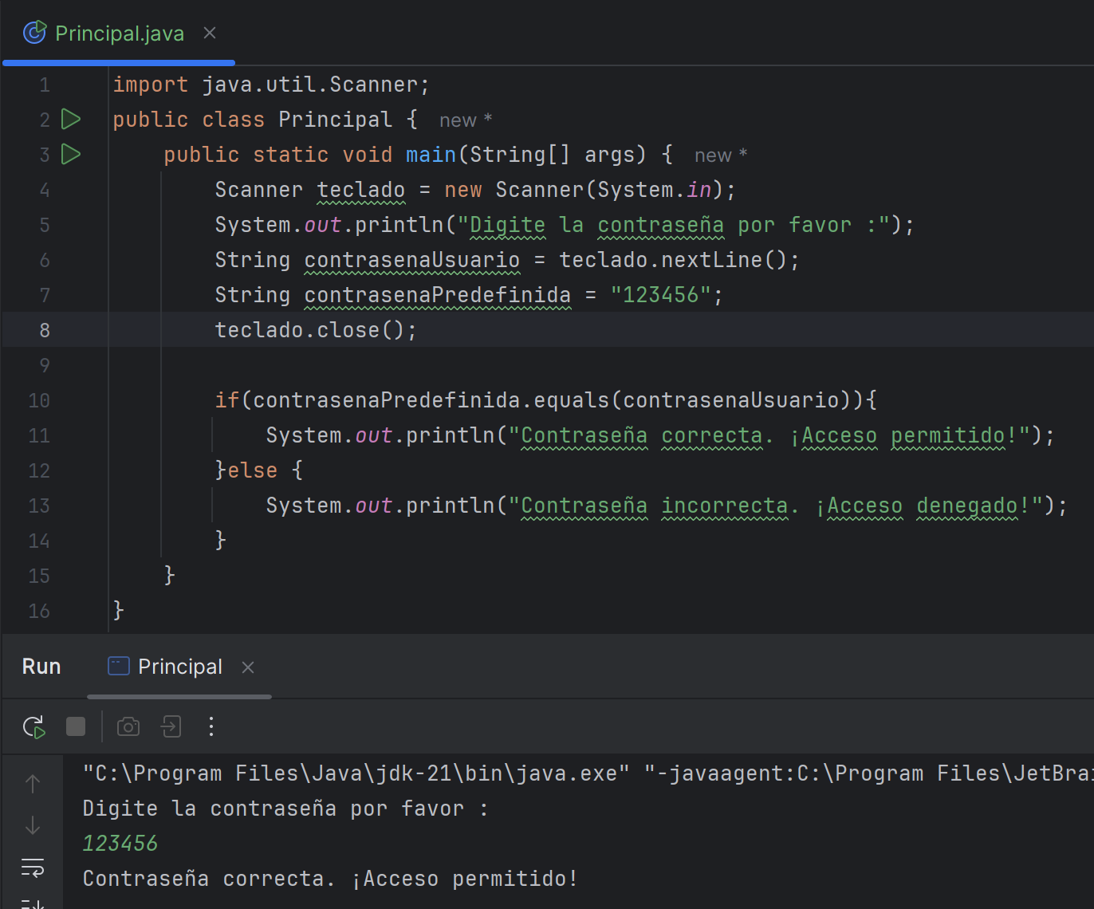Click the Run tool window title
Image resolution: width=1094 pixels, height=909 pixels.
[x=41, y=667]
